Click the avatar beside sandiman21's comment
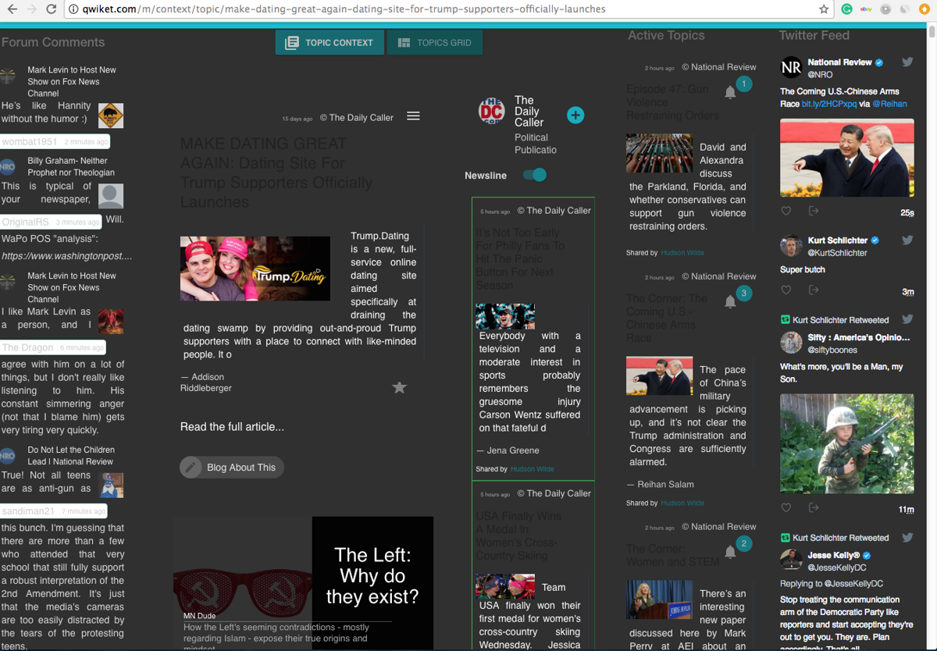The height and width of the screenshot is (651, 937). coord(111,485)
